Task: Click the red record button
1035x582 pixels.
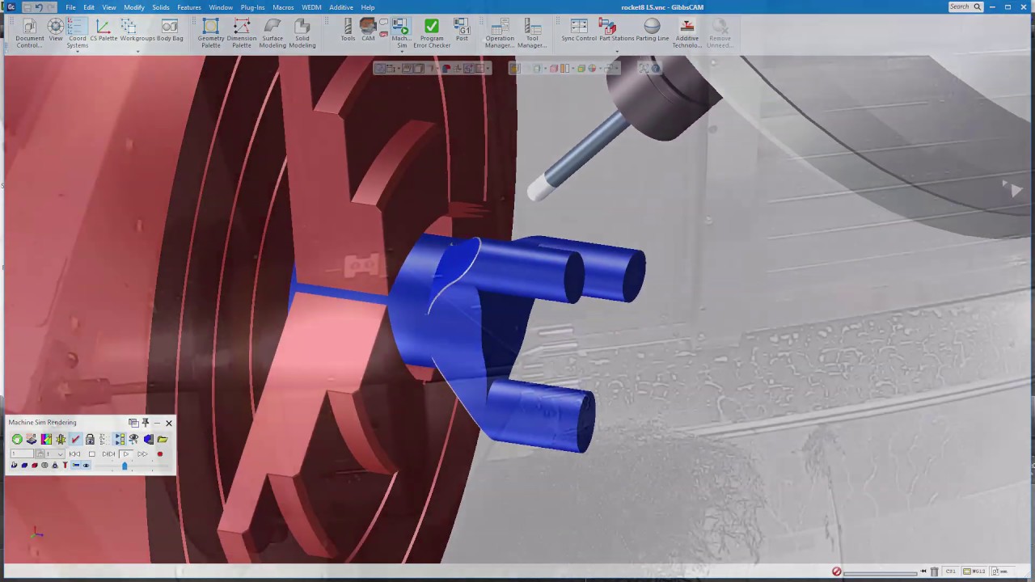Action: click(x=160, y=453)
